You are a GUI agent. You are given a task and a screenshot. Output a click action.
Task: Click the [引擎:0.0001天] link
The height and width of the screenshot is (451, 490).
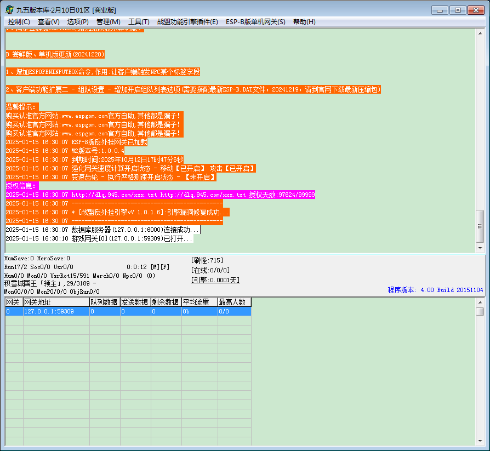click(215, 280)
